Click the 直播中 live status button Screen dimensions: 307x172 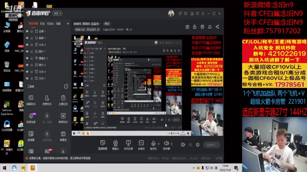pos(211,145)
